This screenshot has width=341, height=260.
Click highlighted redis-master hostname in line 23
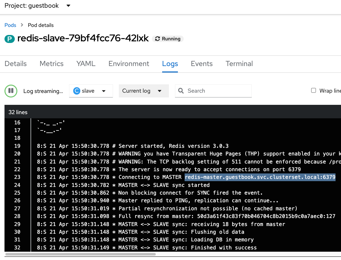point(260,177)
